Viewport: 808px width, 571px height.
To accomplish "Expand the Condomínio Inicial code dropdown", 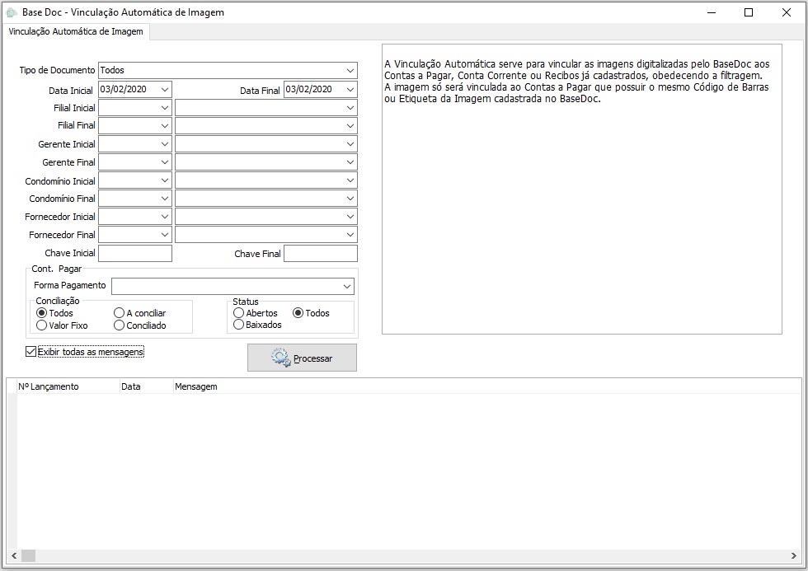I will (165, 180).
